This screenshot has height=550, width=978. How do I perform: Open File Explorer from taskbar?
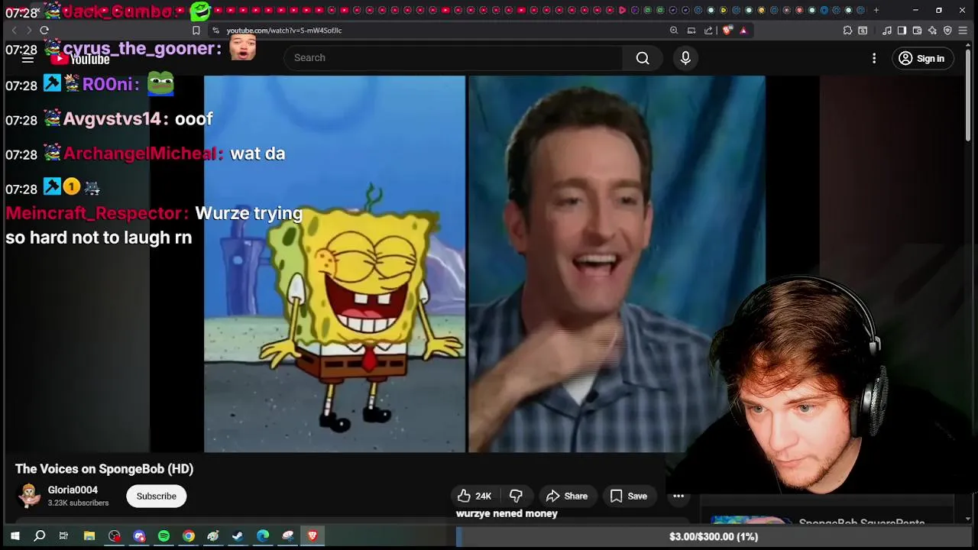pyautogui.click(x=89, y=536)
